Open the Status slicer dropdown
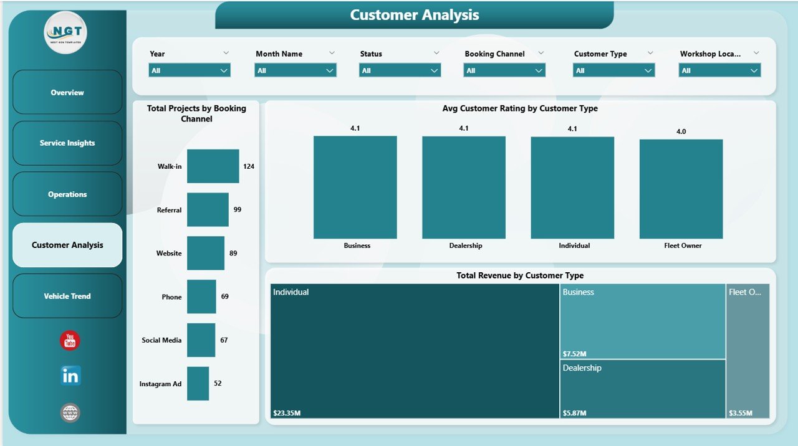This screenshot has height=446, width=798. click(400, 70)
